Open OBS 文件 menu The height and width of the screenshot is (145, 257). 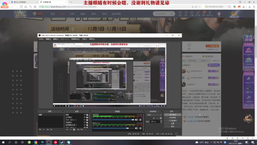[41, 39]
